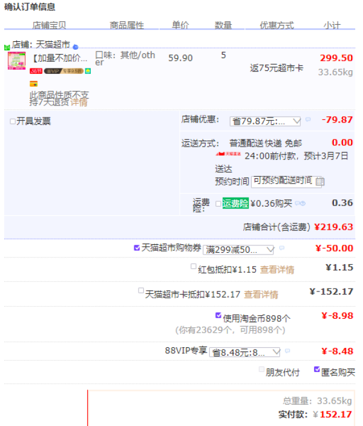The width and height of the screenshot is (363, 426).
Task: Open 详情 link about 7天退货
Action: (79, 102)
